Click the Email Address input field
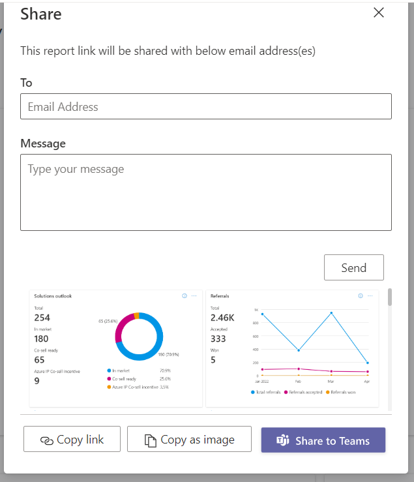The height and width of the screenshot is (482, 414). tap(205, 106)
